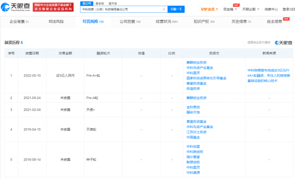Click the 2022-05-10 date cell

click(x=32, y=76)
